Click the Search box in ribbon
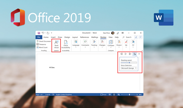This screenshot has height=108, width=183. [127, 37]
